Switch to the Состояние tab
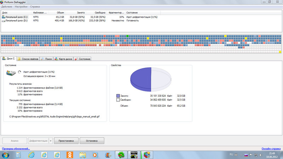The image size is (283, 159). point(82,59)
